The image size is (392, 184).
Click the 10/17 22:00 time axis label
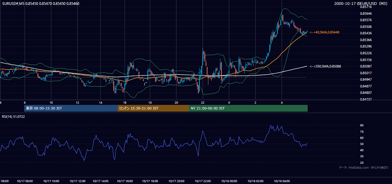pos(203,181)
